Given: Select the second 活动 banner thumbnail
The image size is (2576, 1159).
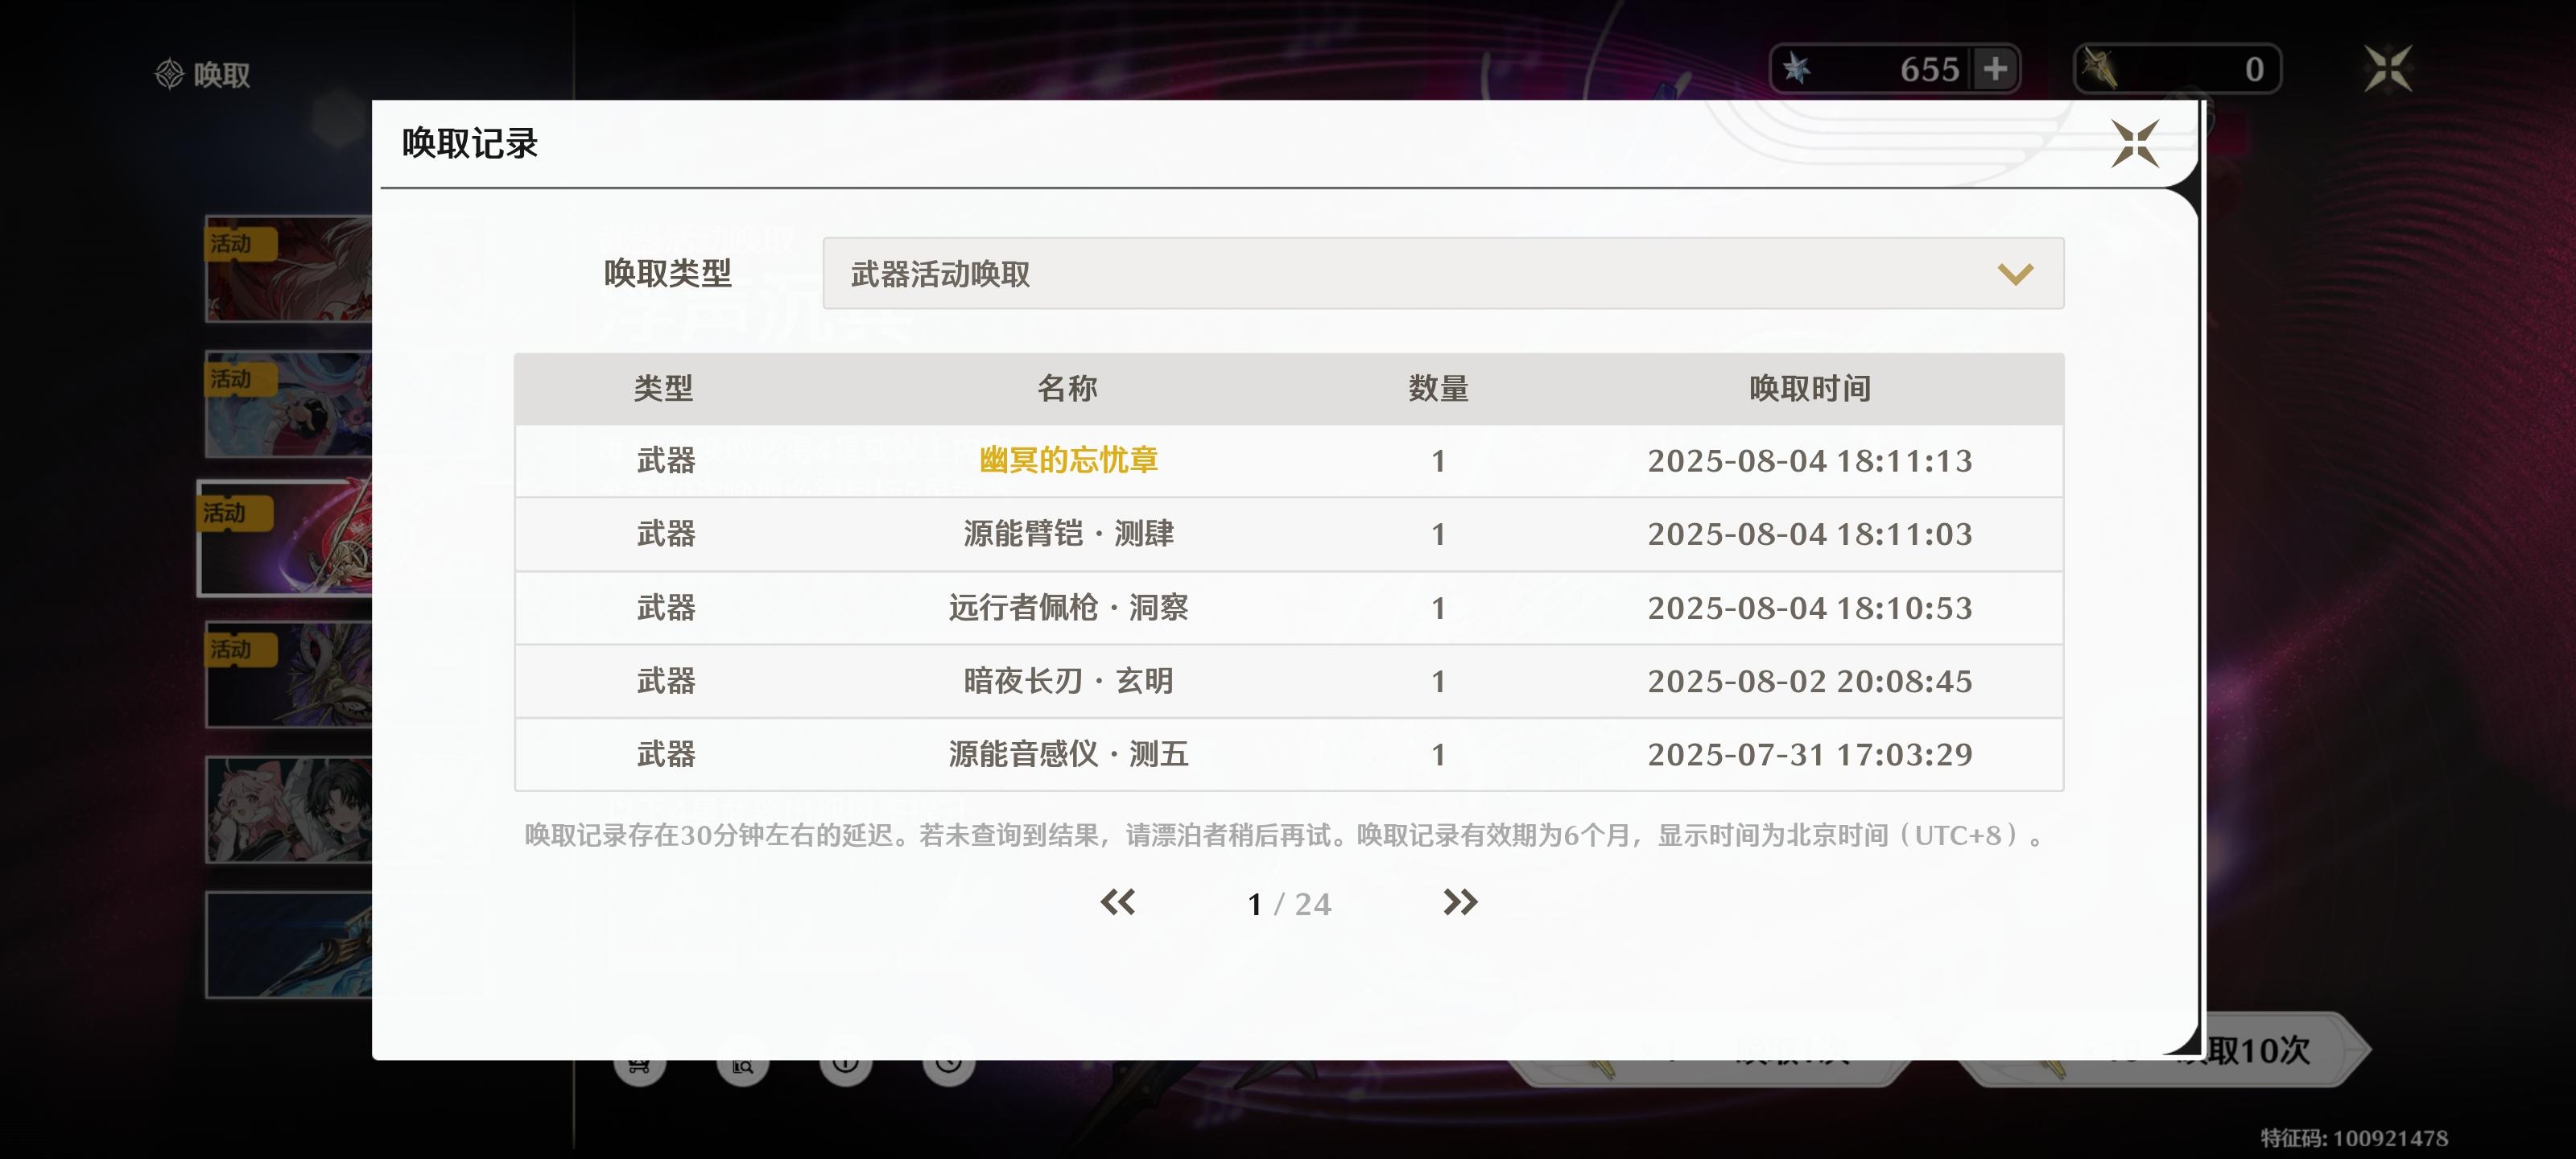Looking at the screenshot, I should 288,404.
